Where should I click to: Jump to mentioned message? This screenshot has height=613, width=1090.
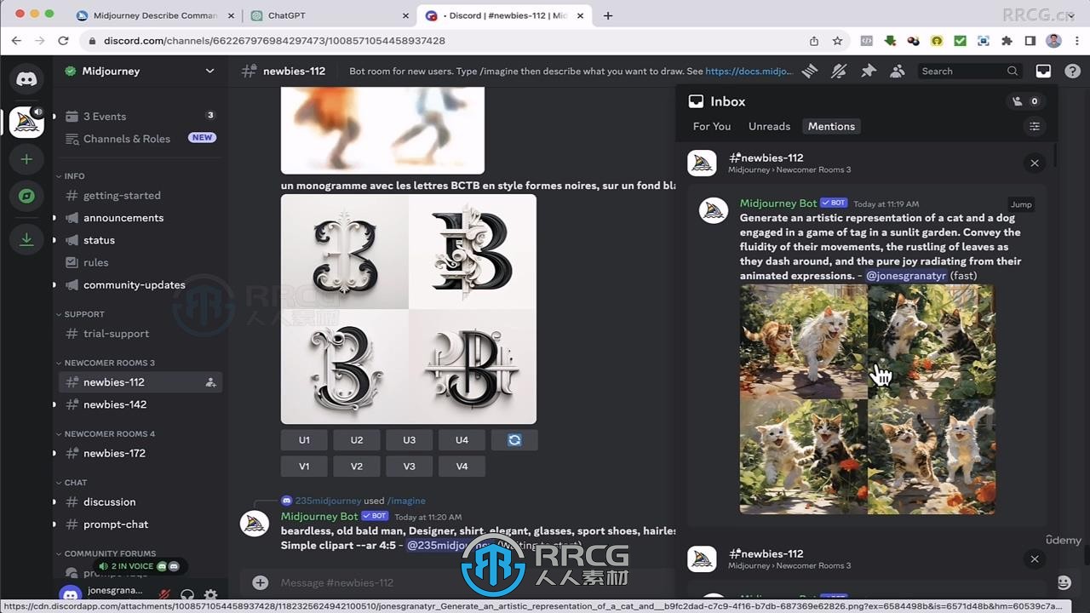[1021, 204]
